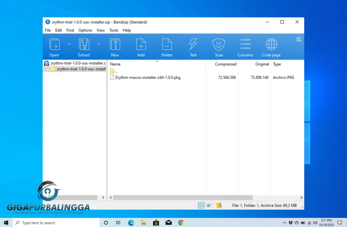This screenshot has width=347, height=227.
Task: Click the tree pane right scroll arrow
Action: click(x=103, y=197)
